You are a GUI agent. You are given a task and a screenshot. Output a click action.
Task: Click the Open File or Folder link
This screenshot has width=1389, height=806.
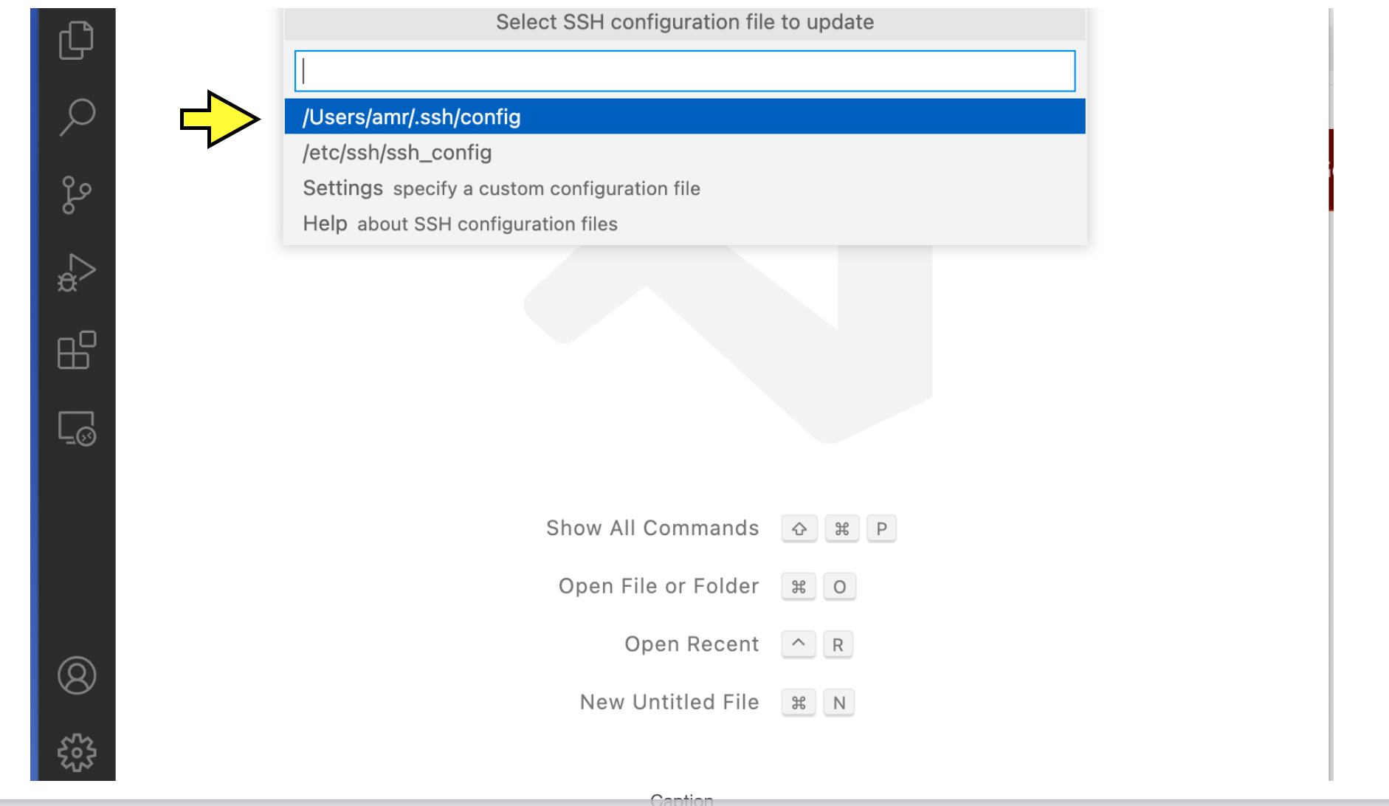(658, 585)
